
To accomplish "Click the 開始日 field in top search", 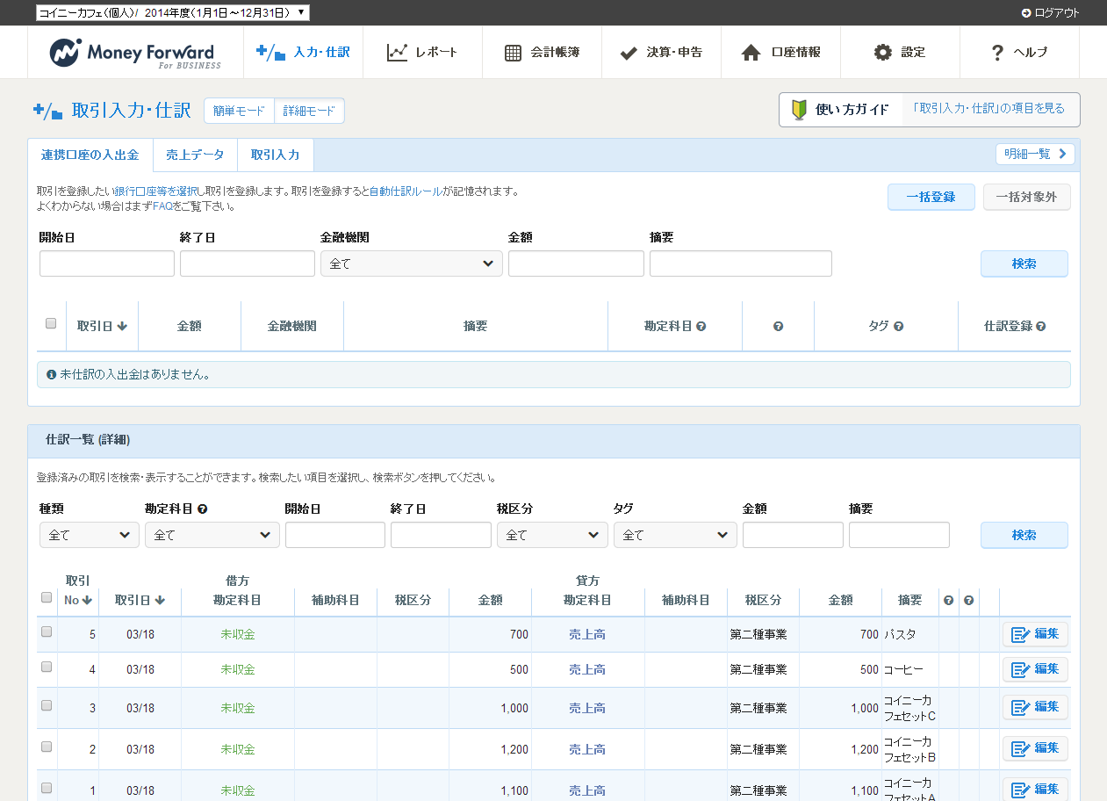I will [x=107, y=263].
